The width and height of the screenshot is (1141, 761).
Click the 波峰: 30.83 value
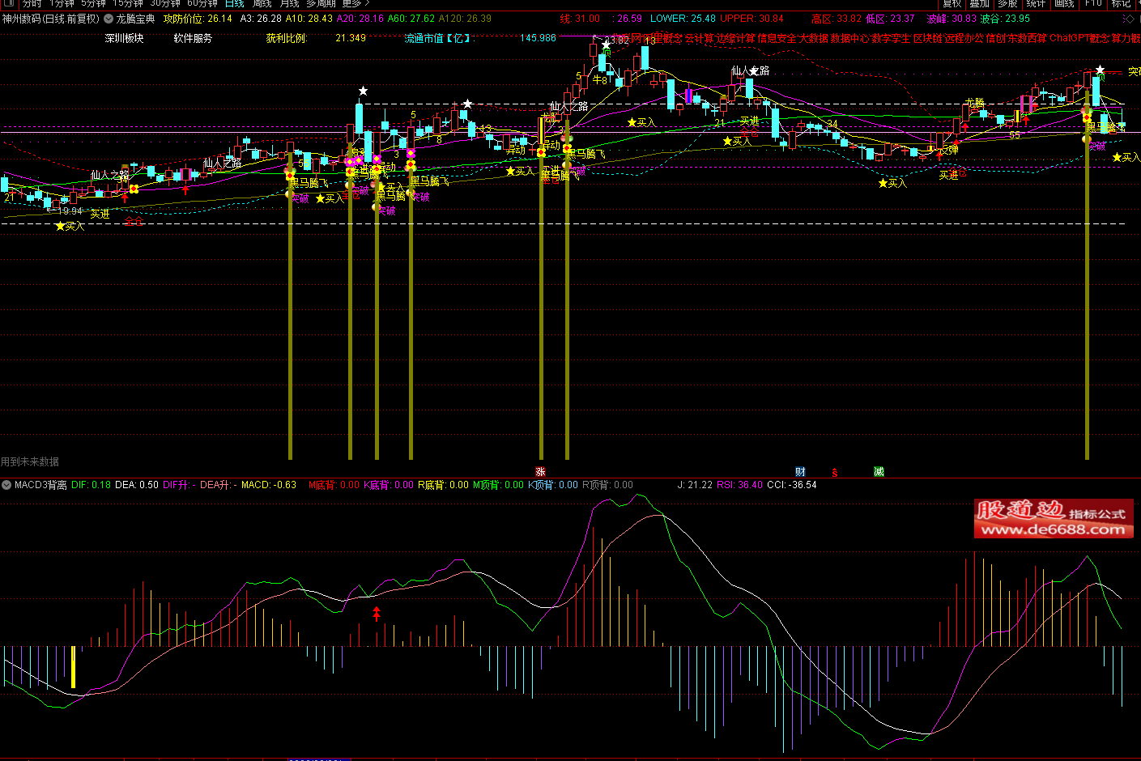pos(952,19)
